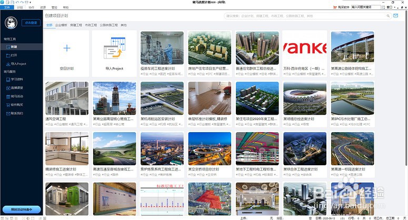The height and width of the screenshot is (220, 408).
Task: Click the undo arrow in the quick access toolbar
Action: point(17,2)
